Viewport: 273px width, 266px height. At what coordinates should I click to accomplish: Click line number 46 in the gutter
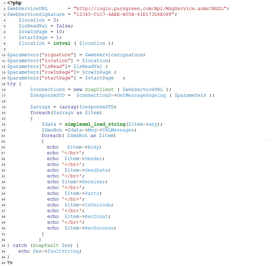click(3, 263)
